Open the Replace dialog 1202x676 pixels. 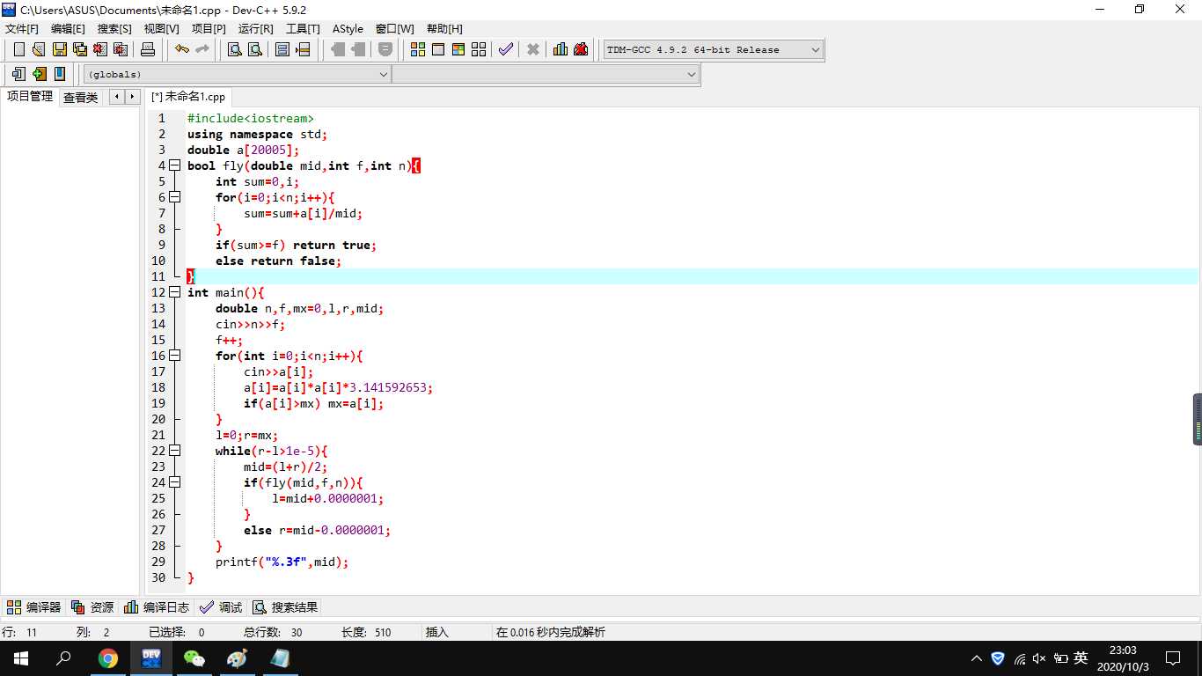(254, 49)
